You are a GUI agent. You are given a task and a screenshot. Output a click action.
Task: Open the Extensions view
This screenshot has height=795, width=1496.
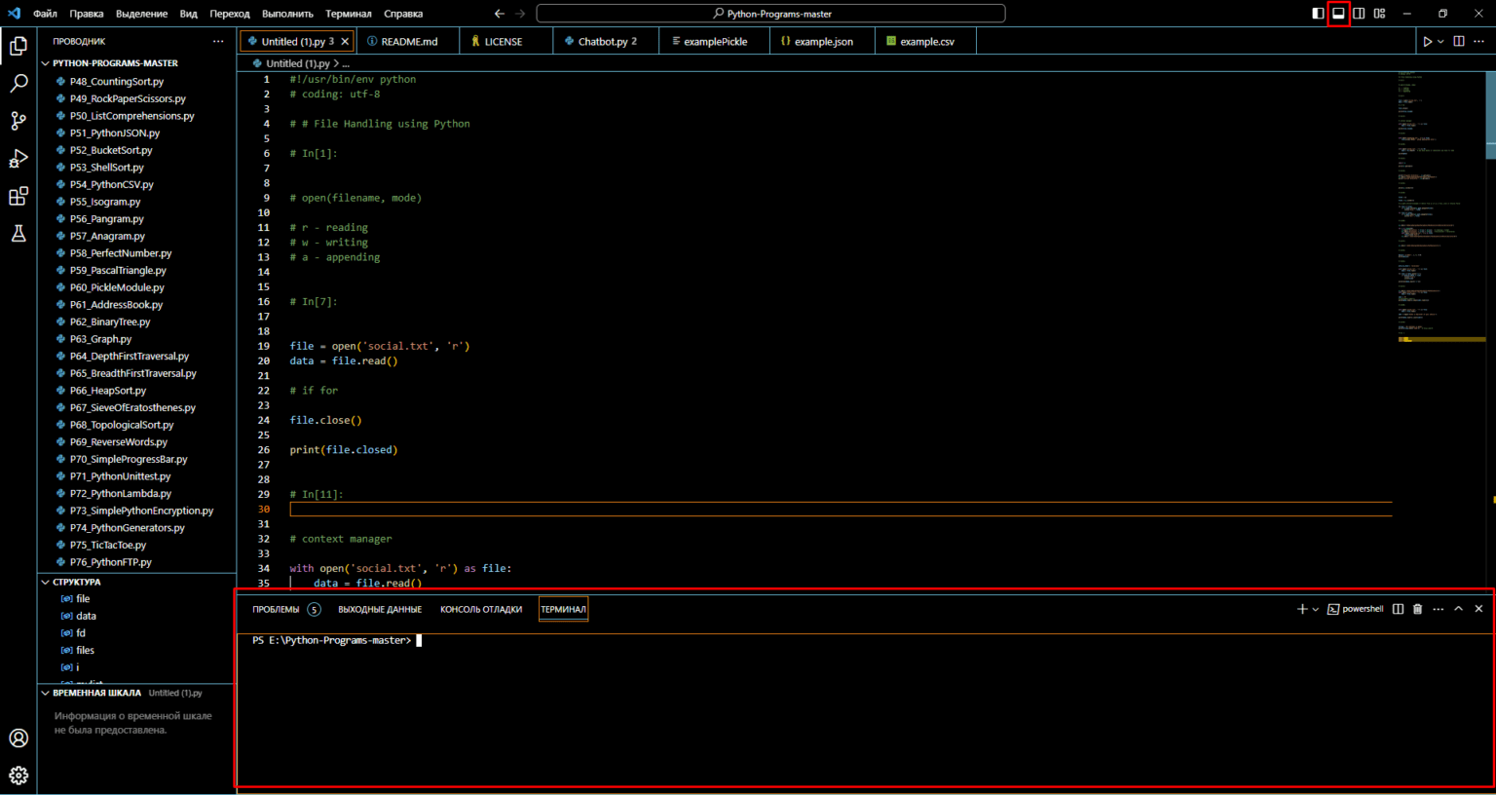click(x=19, y=197)
